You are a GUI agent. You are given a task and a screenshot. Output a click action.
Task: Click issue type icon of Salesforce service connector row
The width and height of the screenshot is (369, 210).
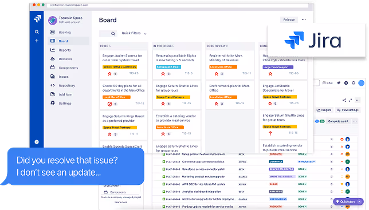(x=164, y=169)
